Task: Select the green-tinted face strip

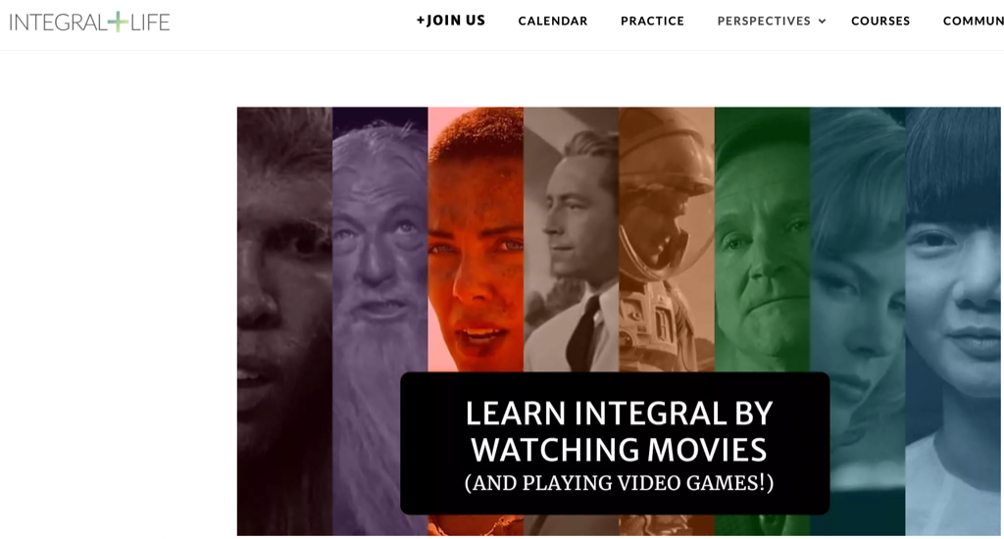Action: (762, 239)
